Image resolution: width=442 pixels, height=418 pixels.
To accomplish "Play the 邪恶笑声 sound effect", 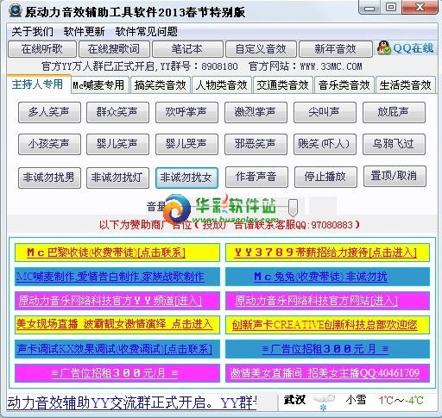I will point(256,144).
